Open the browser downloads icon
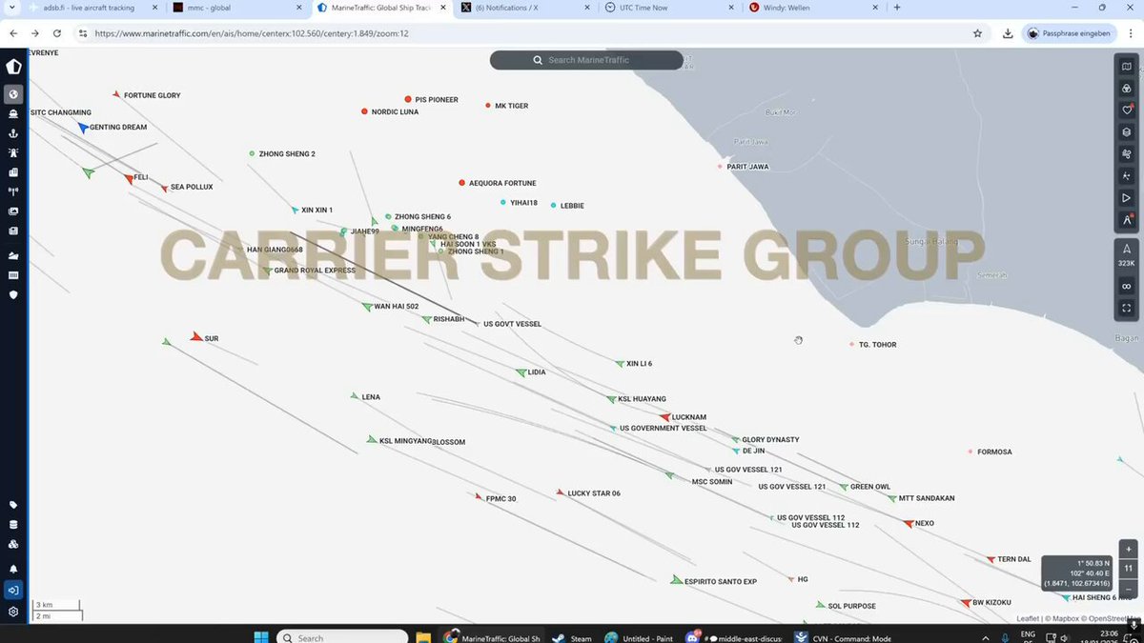Viewport: 1144px width, 643px height. (1008, 33)
